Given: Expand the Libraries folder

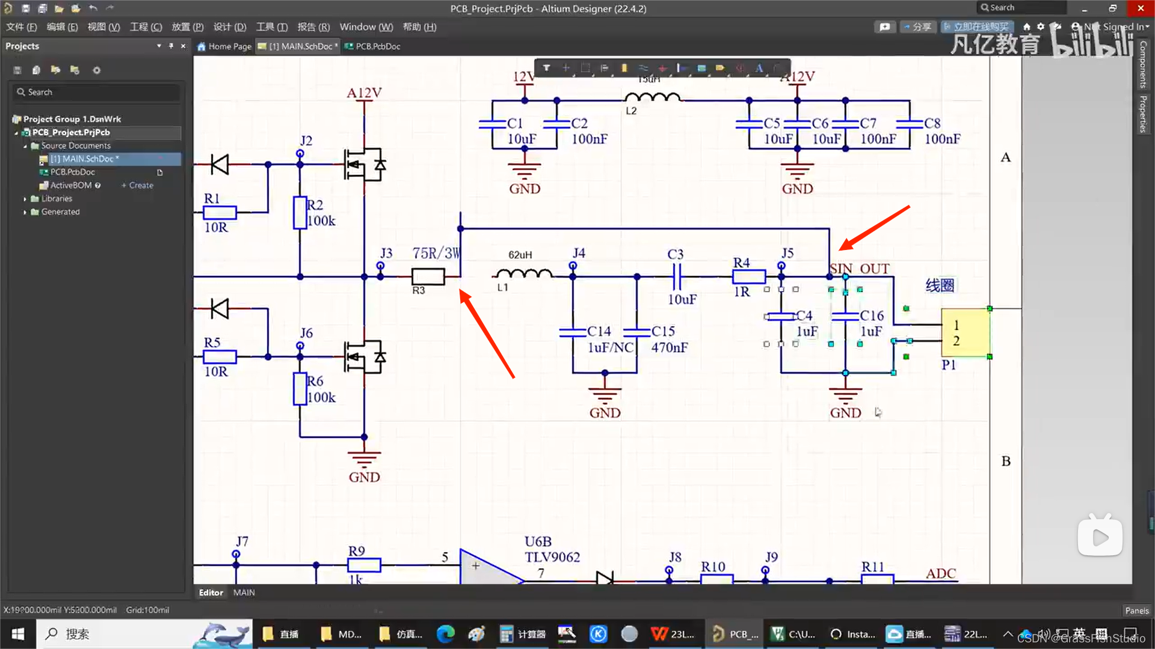Looking at the screenshot, I should tap(25, 199).
